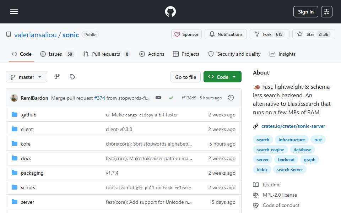
Task: Select the database topic tag
Action: coord(302,150)
